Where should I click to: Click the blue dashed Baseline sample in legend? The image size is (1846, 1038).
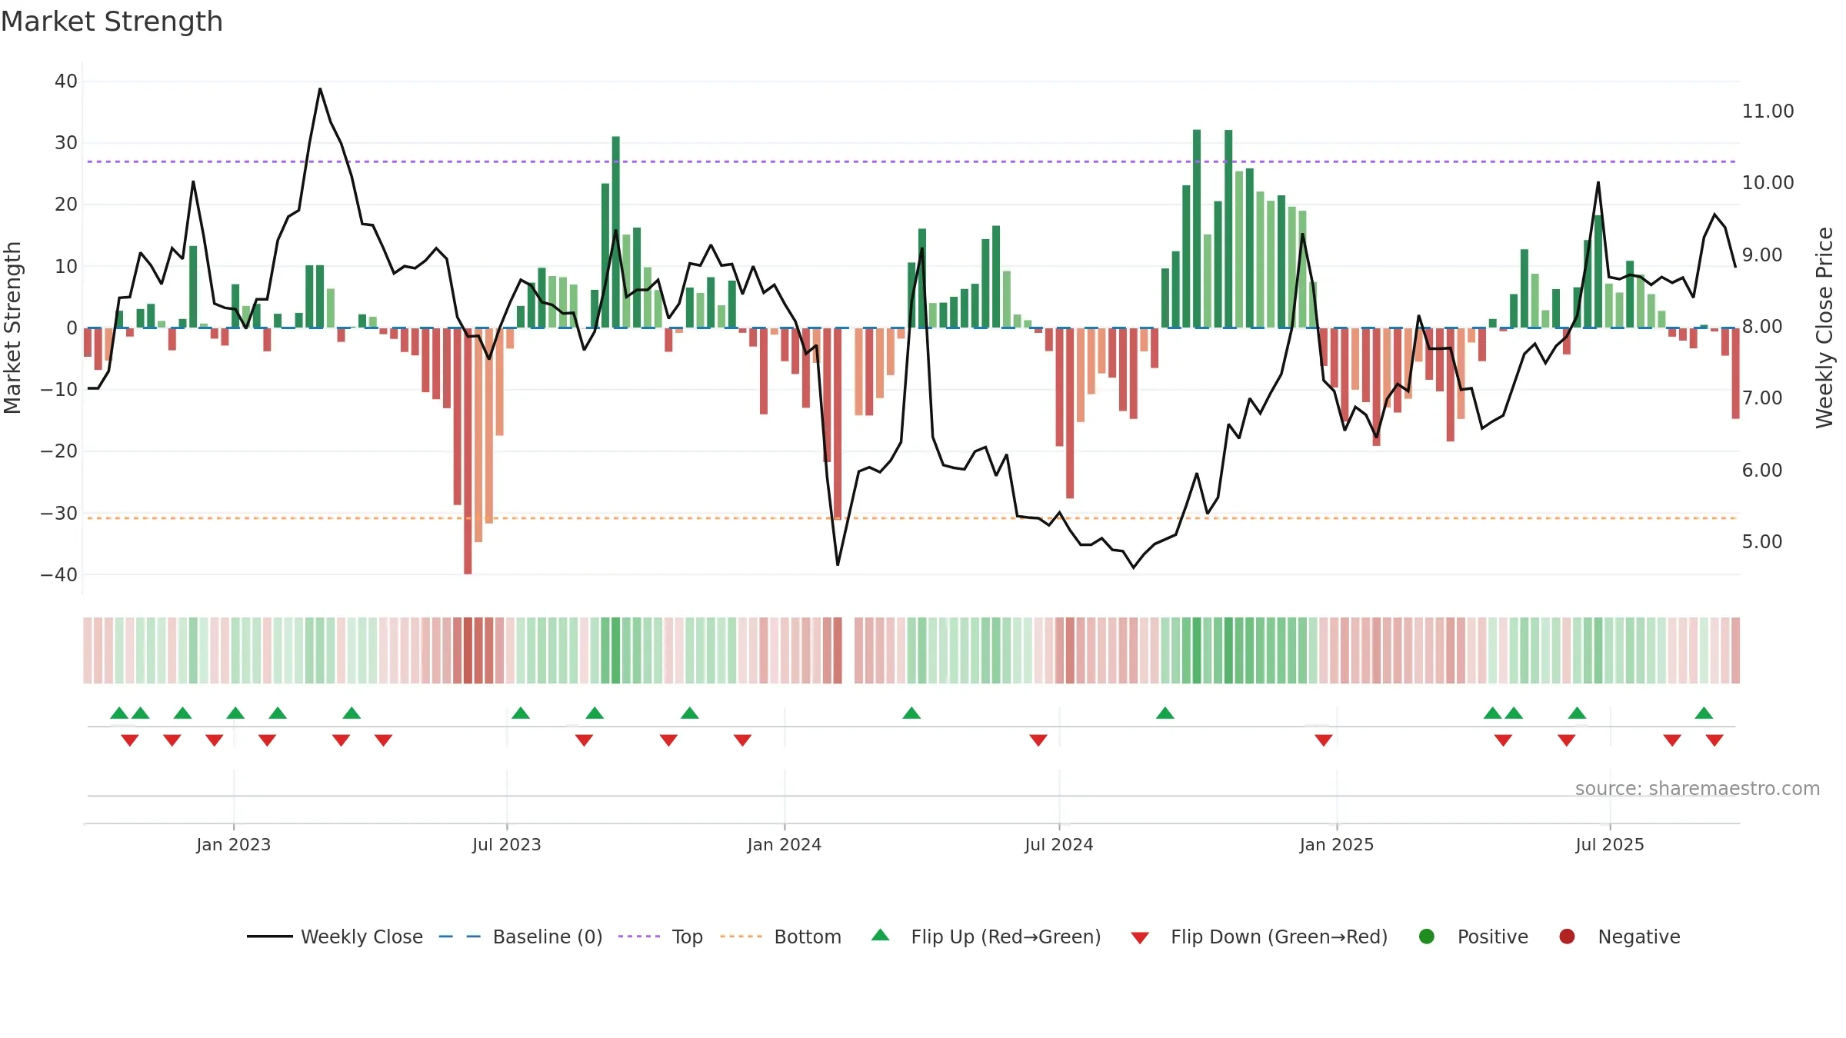(x=460, y=937)
